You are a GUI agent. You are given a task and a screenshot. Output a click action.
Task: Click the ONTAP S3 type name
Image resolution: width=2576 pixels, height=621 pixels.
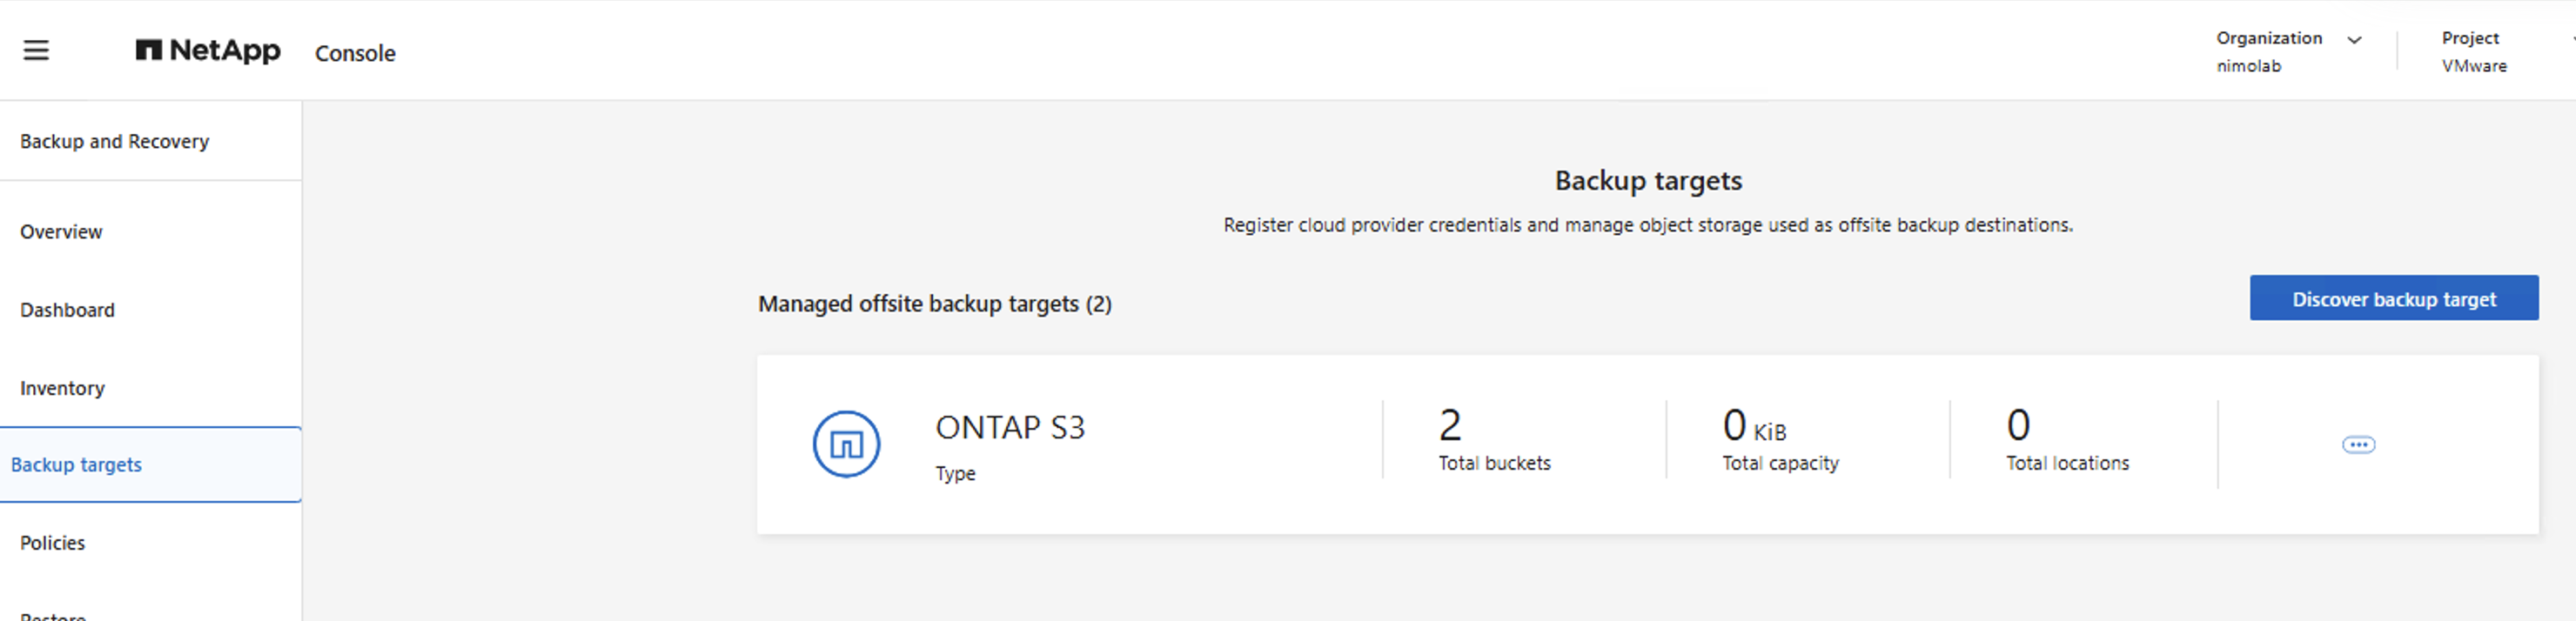coord(1009,428)
